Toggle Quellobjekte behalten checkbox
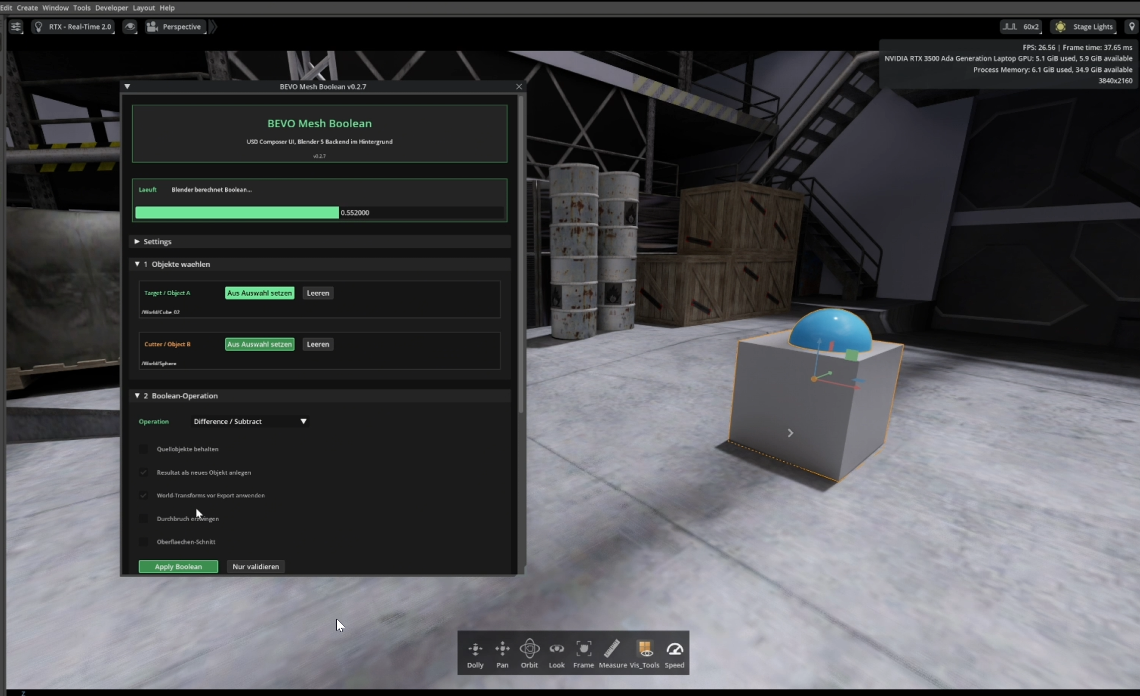The width and height of the screenshot is (1140, 696). (143, 449)
